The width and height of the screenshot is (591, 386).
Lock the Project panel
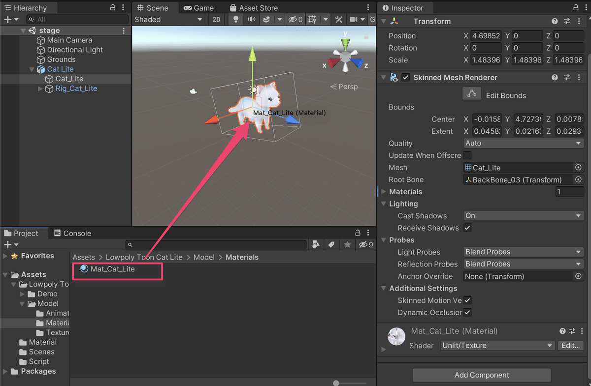[358, 233]
